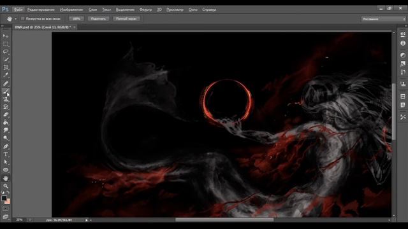The height and width of the screenshot is (229, 408).
Task: Select the Eraser tool
Action: 6,114
